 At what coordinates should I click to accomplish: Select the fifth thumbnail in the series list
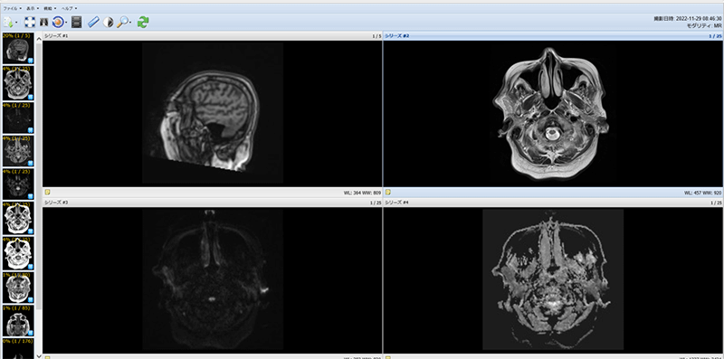pyautogui.click(x=18, y=184)
